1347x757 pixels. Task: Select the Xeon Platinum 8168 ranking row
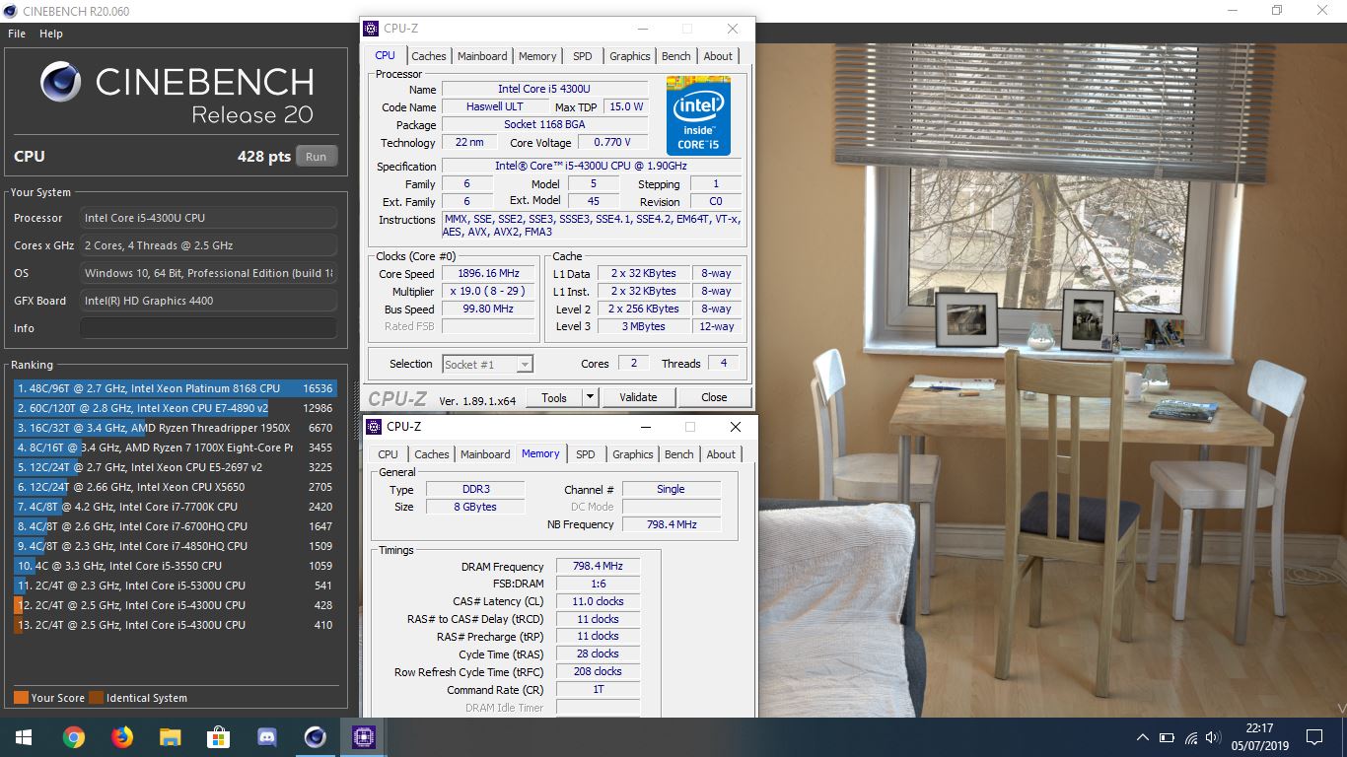(x=176, y=388)
